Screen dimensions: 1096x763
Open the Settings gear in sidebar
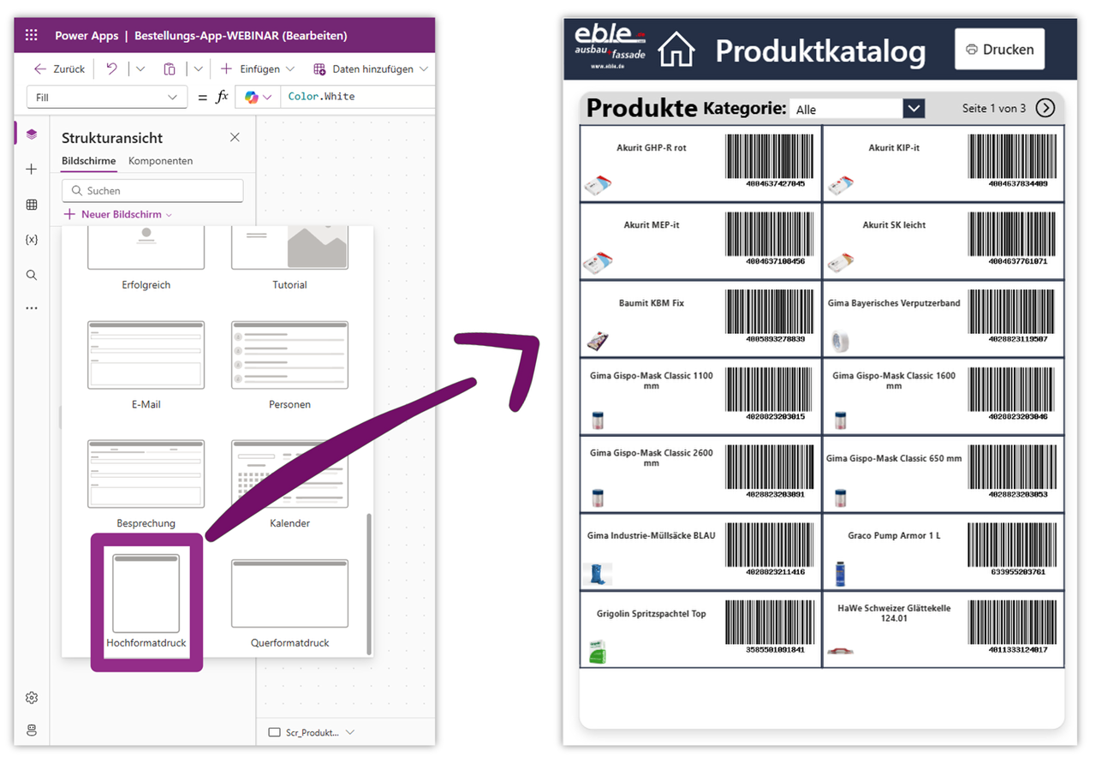tap(32, 698)
